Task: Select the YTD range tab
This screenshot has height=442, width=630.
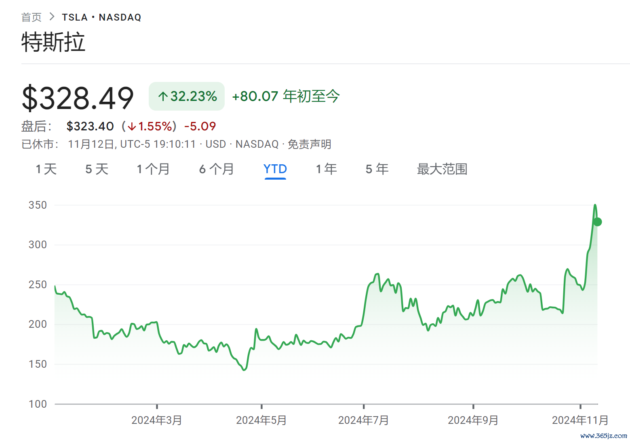Action: [275, 169]
